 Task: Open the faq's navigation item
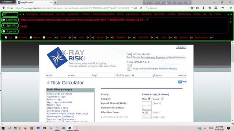coord(95,75)
